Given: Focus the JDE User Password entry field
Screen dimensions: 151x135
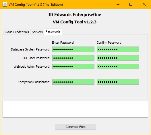Looking at the screenshot, I should (73, 58).
